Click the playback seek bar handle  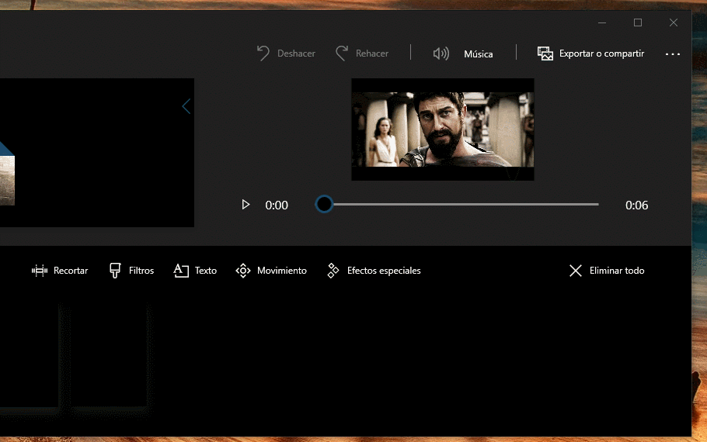click(x=324, y=204)
